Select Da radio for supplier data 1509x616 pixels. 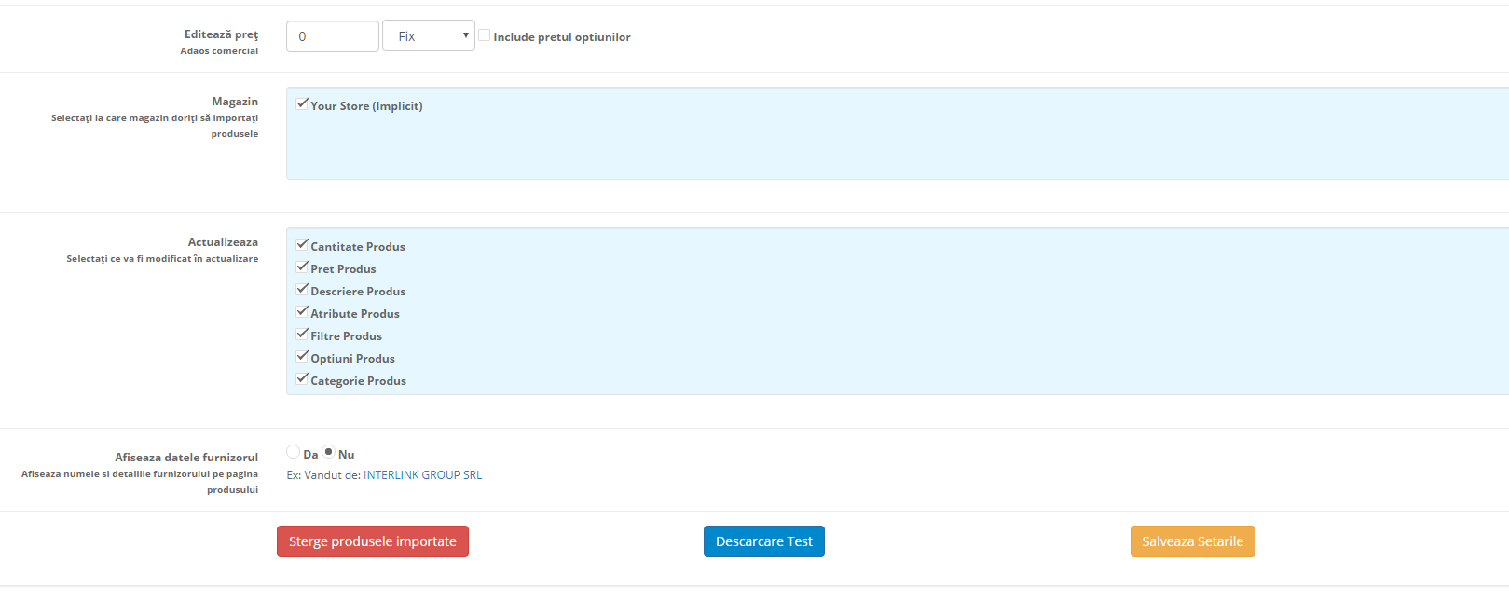(294, 452)
